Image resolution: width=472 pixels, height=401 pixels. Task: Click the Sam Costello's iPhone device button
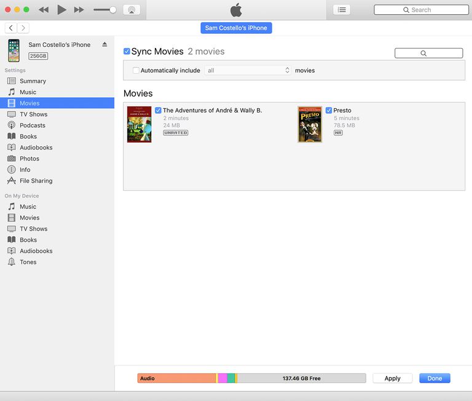[236, 28]
